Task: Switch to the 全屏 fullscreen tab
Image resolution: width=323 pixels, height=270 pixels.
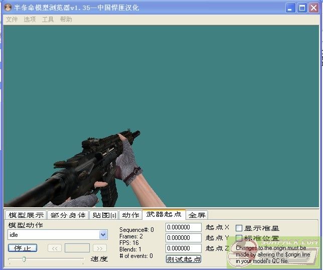Action: [x=197, y=215]
